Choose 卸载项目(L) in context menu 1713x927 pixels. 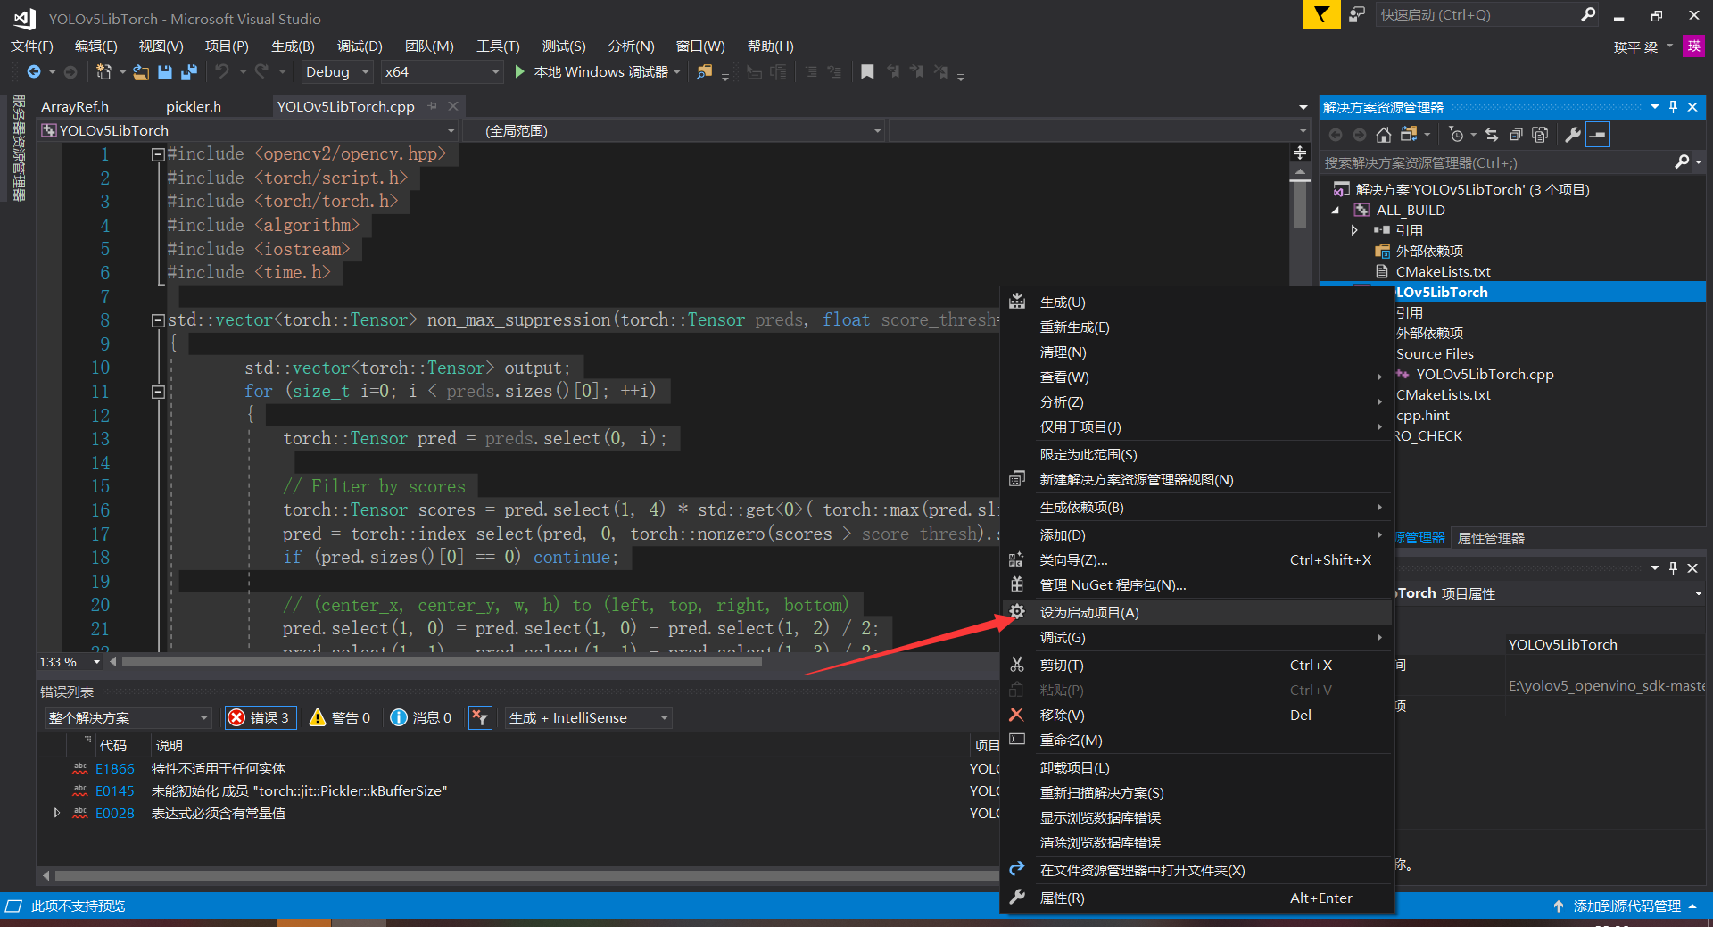[1196, 767]
